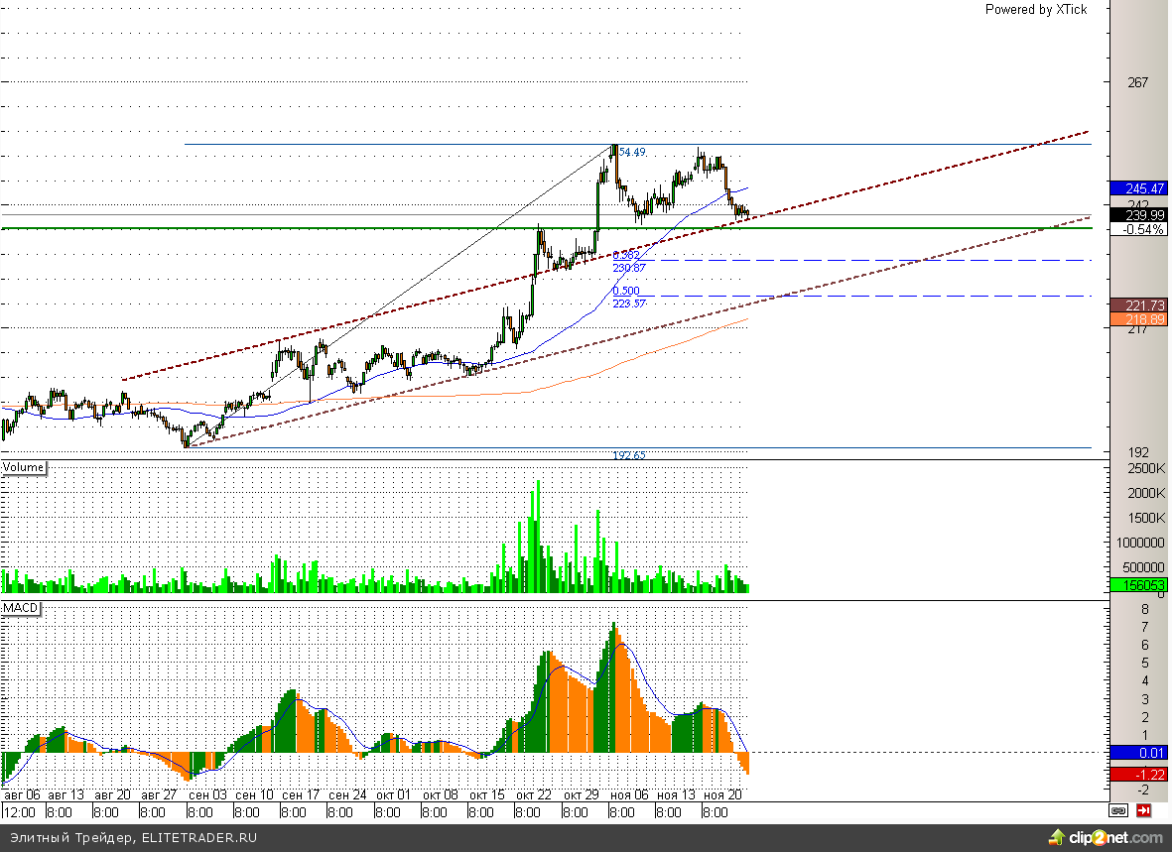1172x852 pixels.
Task: Click the 54.49 peak price annotation
Action: tap(632, 152)
